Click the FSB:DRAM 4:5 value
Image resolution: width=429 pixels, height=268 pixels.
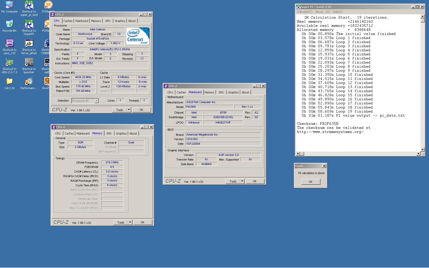click(x=112, y=167)
